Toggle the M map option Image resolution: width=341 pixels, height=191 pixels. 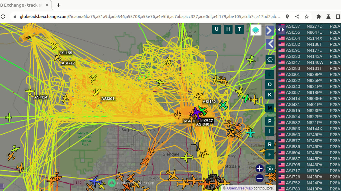[270, 108]
